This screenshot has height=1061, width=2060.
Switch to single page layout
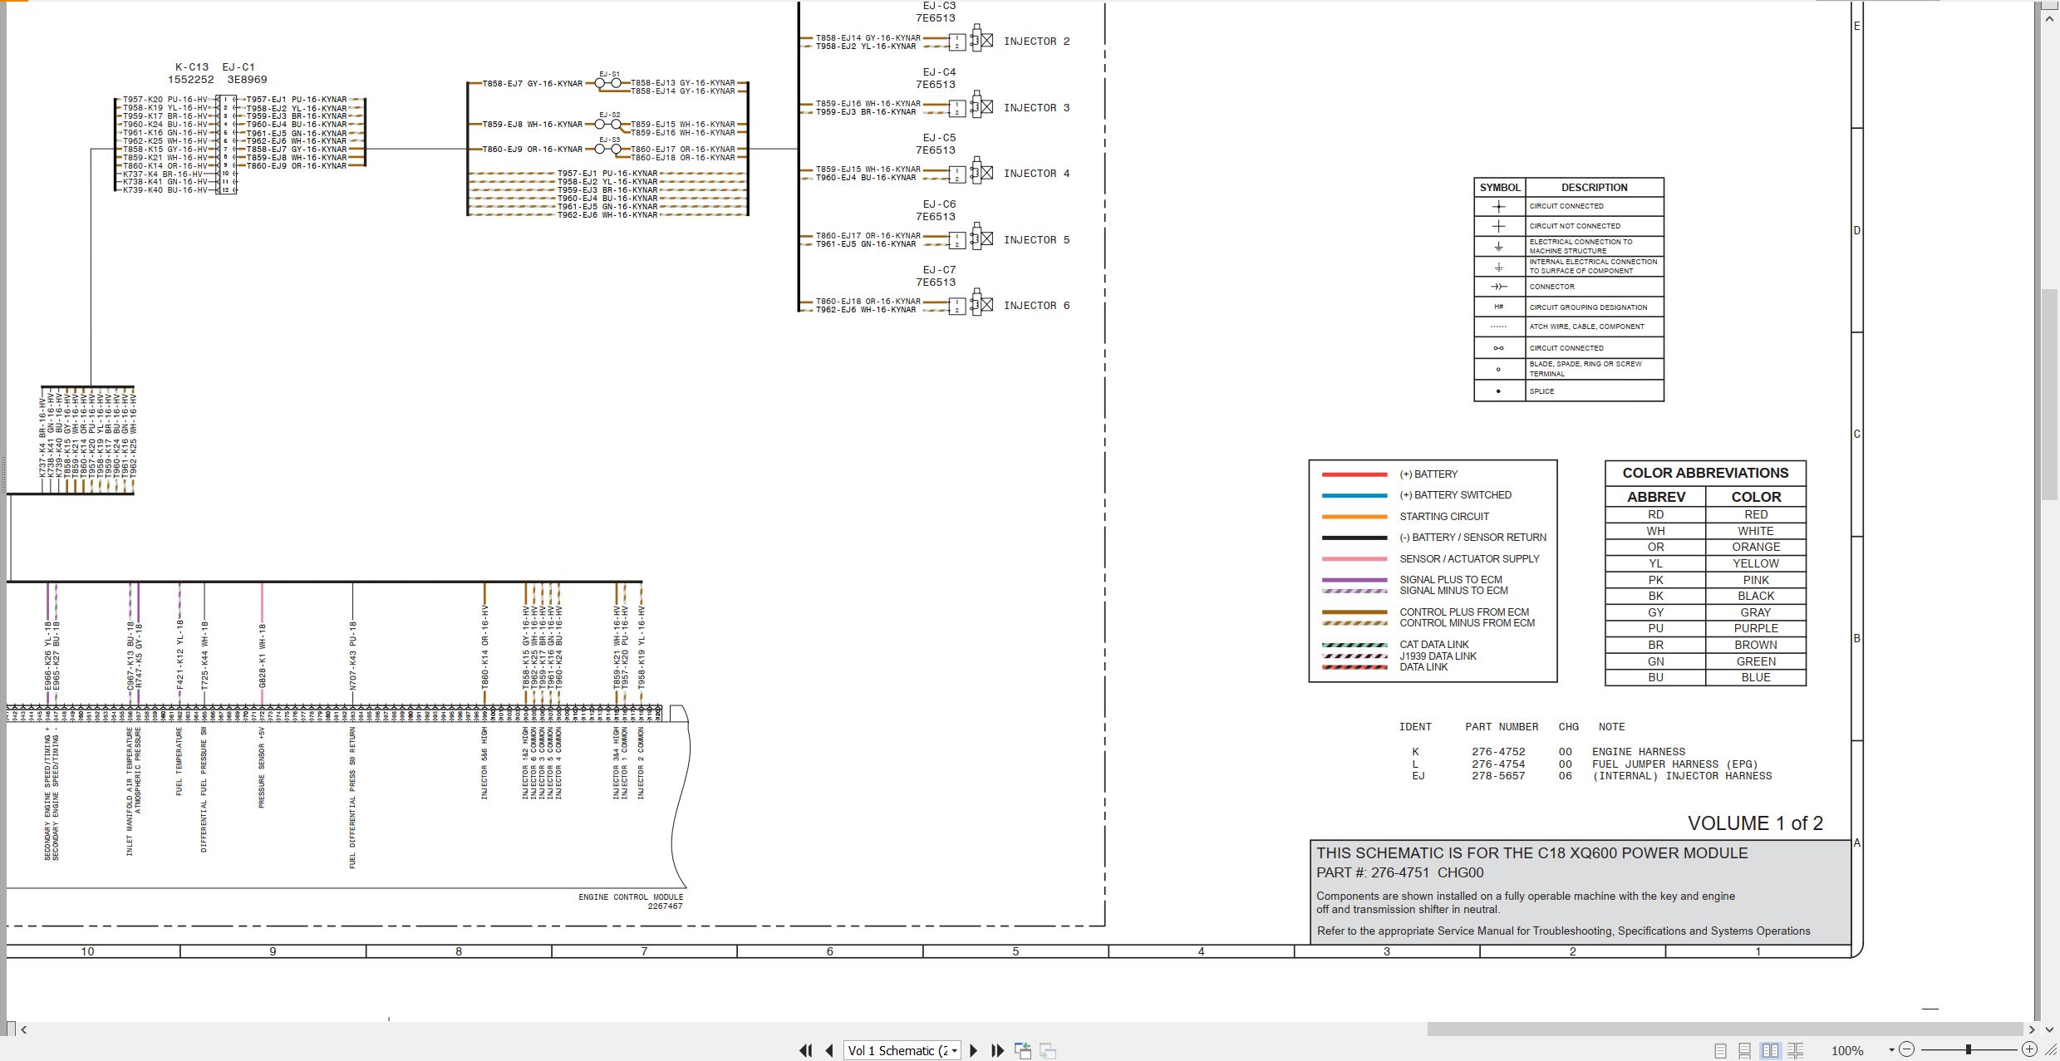(1720, 1051)
